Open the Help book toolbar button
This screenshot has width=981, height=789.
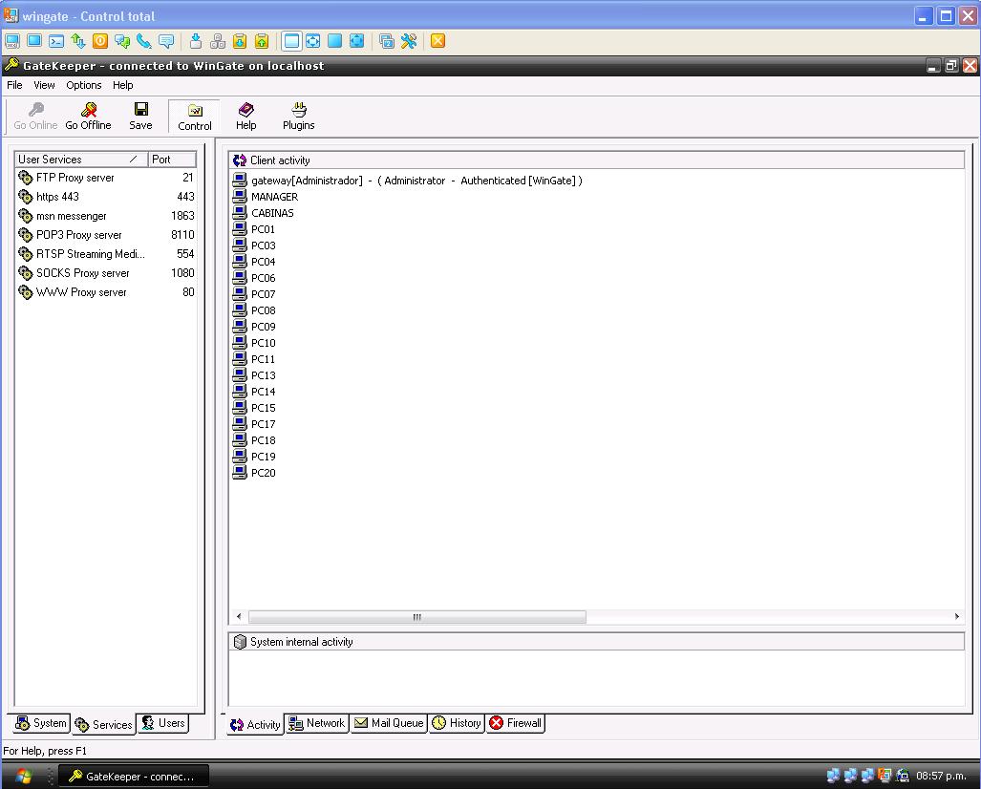point(245,117)
